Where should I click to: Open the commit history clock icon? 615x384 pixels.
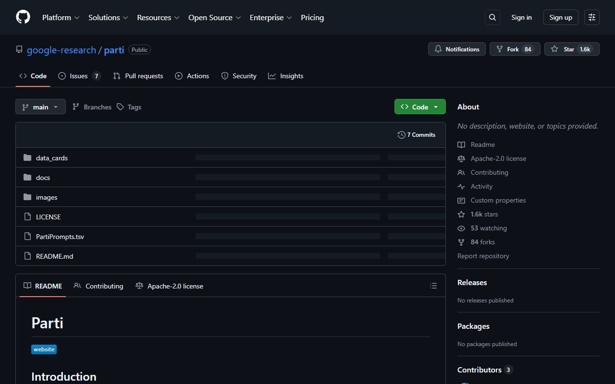(x=402, y=135)
